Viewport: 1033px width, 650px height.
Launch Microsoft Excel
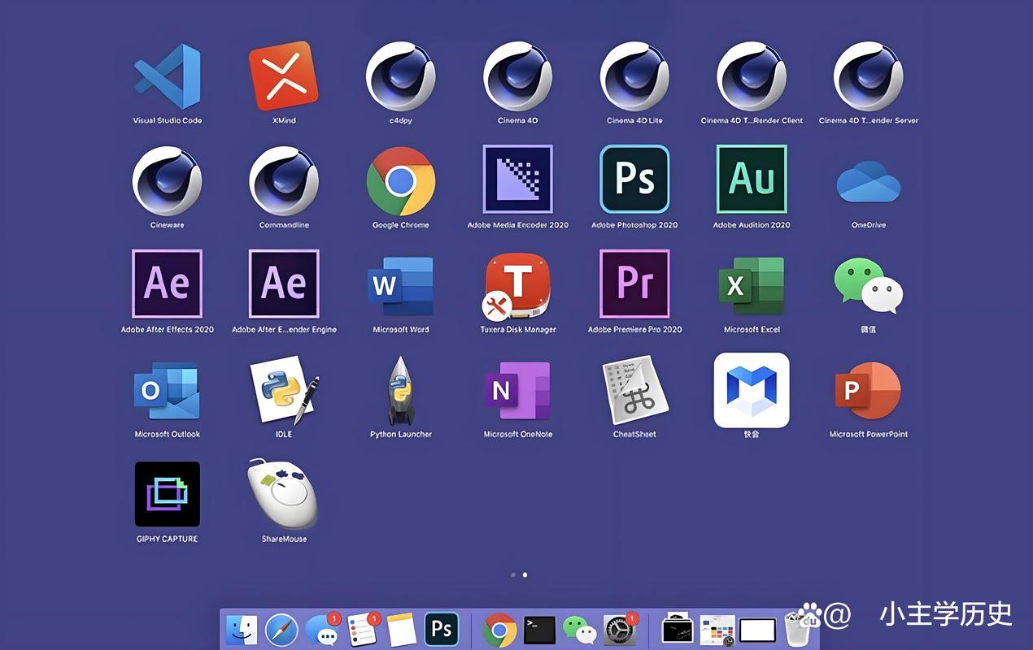(x=752, y=285)
